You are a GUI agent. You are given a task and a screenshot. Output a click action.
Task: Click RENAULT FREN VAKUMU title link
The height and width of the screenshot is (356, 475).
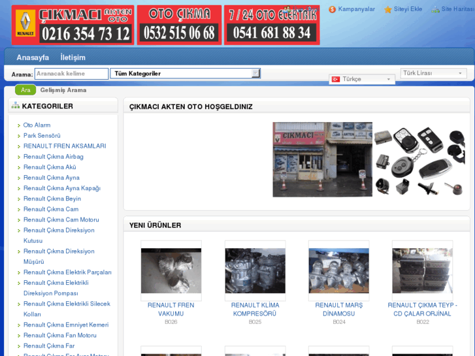coord(171,310)
